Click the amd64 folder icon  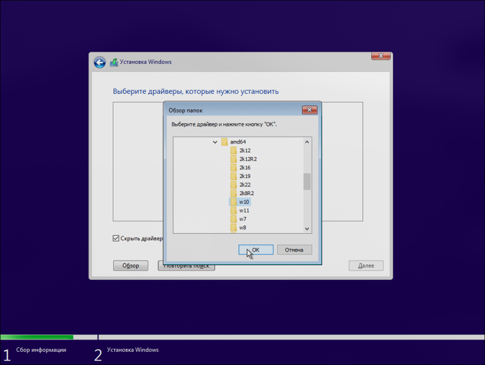(x=225, y=142)
